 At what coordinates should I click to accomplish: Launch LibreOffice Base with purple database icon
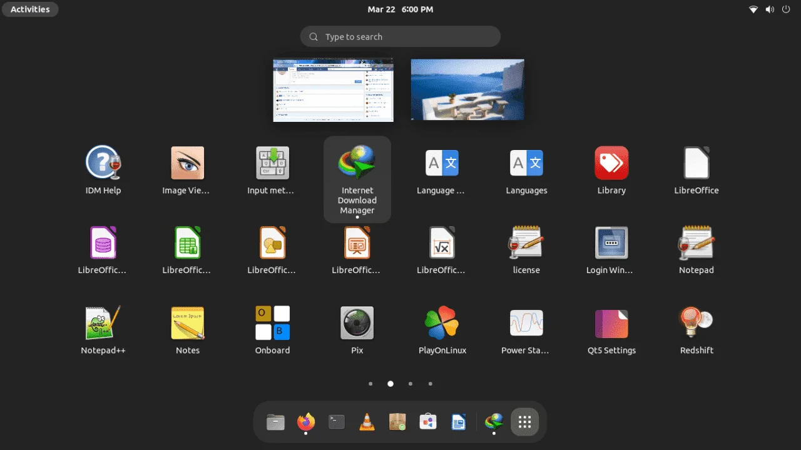(103, 251)
